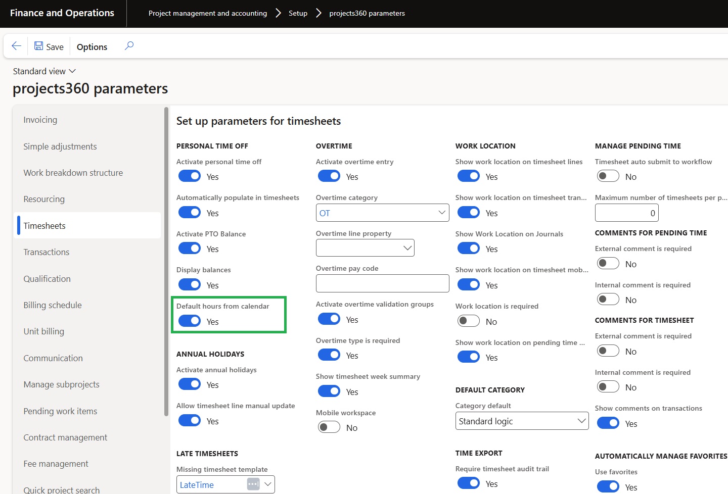Screen dimensions: 728x494
Task: Click ellipsis icon in Missing timesheet template
Action: (x=253, y=484)
